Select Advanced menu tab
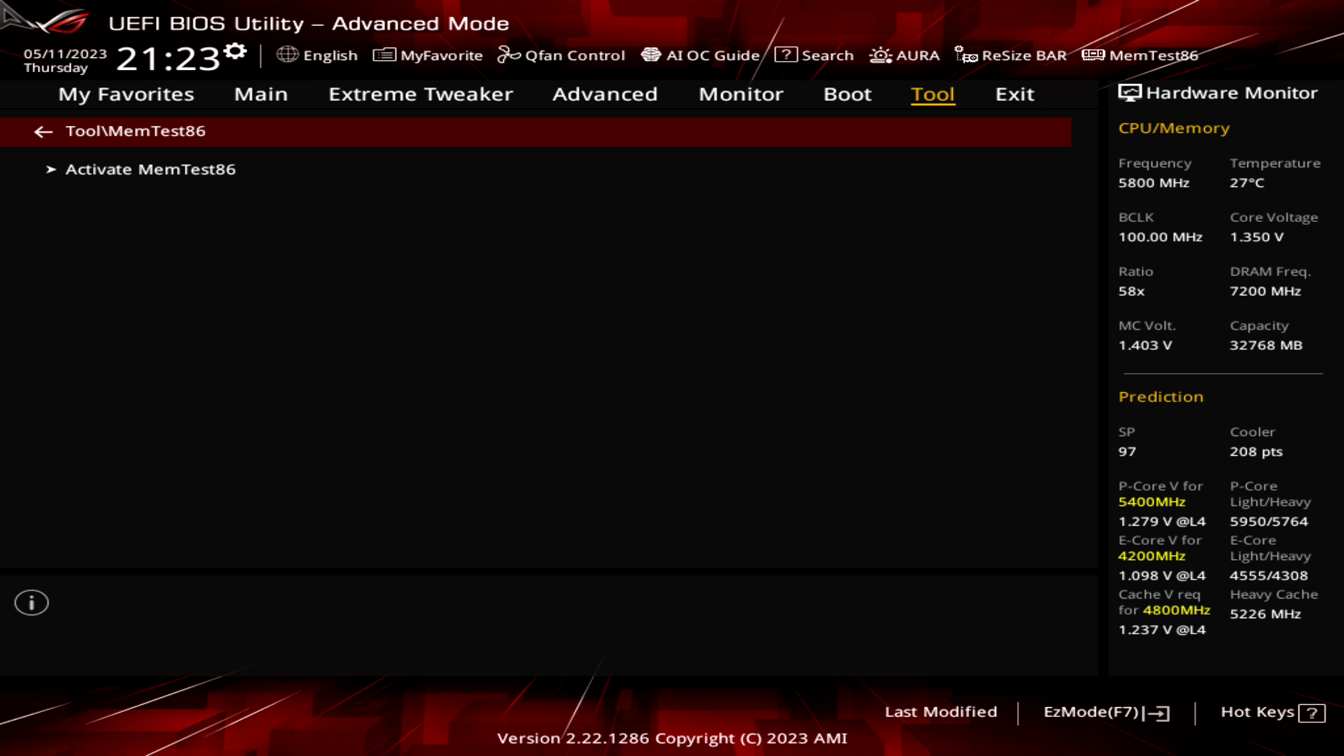Image resolution: width=1344 pixels, height=756 pixels. click(x=605, y=93)
